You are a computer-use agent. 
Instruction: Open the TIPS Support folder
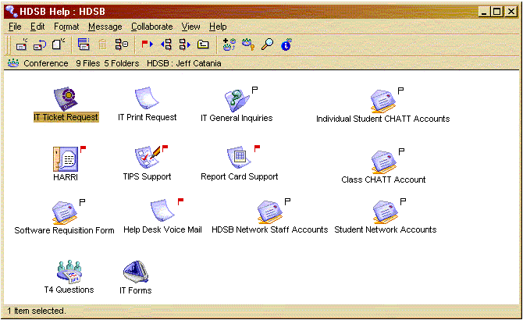[x=147, y=158]
